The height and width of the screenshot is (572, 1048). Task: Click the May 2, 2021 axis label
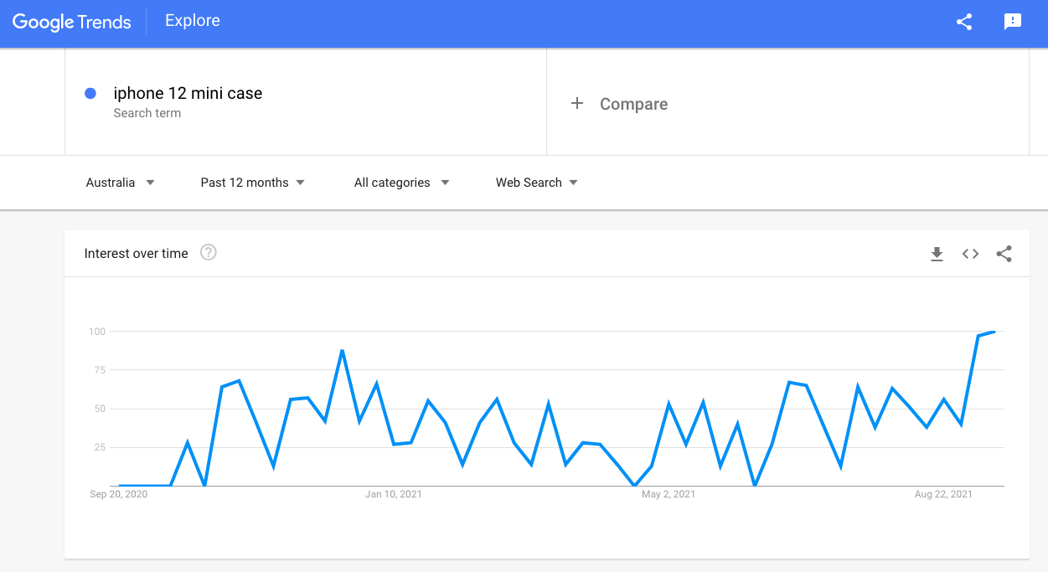pyautogui.click(x=669, y=494)
